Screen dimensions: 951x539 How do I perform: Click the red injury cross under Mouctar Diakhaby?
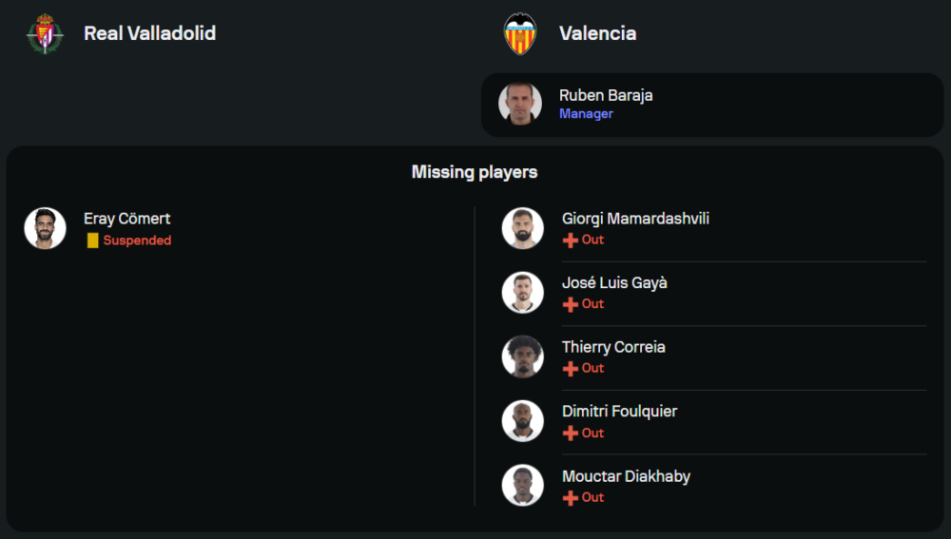coord(571,498)
